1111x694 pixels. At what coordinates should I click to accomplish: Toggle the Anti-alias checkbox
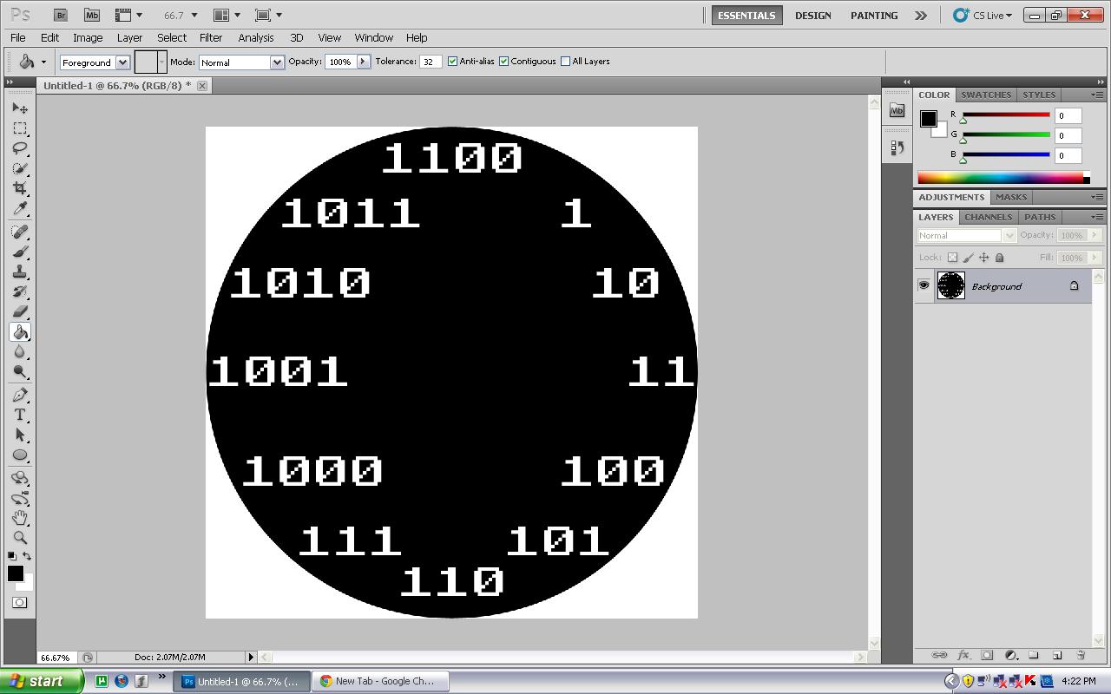pyautogui.click(x=452, y=62)
